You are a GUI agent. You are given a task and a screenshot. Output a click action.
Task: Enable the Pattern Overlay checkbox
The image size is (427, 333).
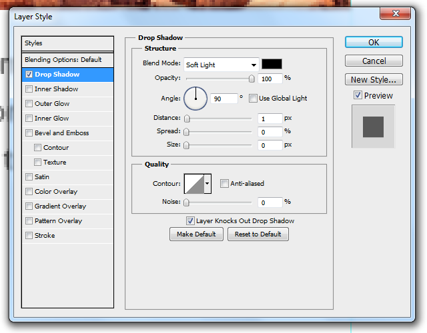29,220
